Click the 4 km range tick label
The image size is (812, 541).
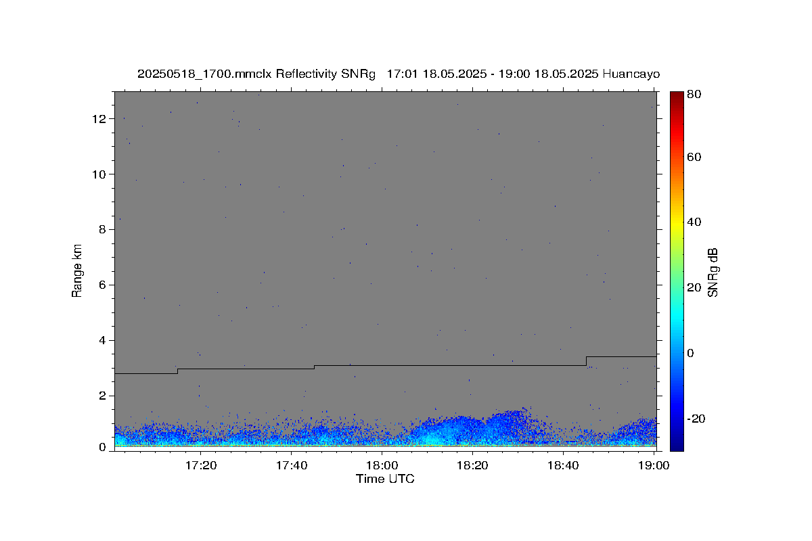[x=104, y=341]
